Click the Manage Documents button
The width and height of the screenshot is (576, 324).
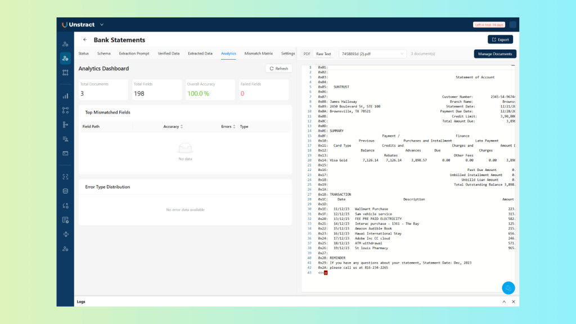[x=495, y=54]
